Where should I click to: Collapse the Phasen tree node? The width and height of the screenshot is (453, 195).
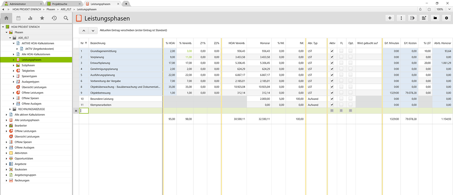(6, 32)
